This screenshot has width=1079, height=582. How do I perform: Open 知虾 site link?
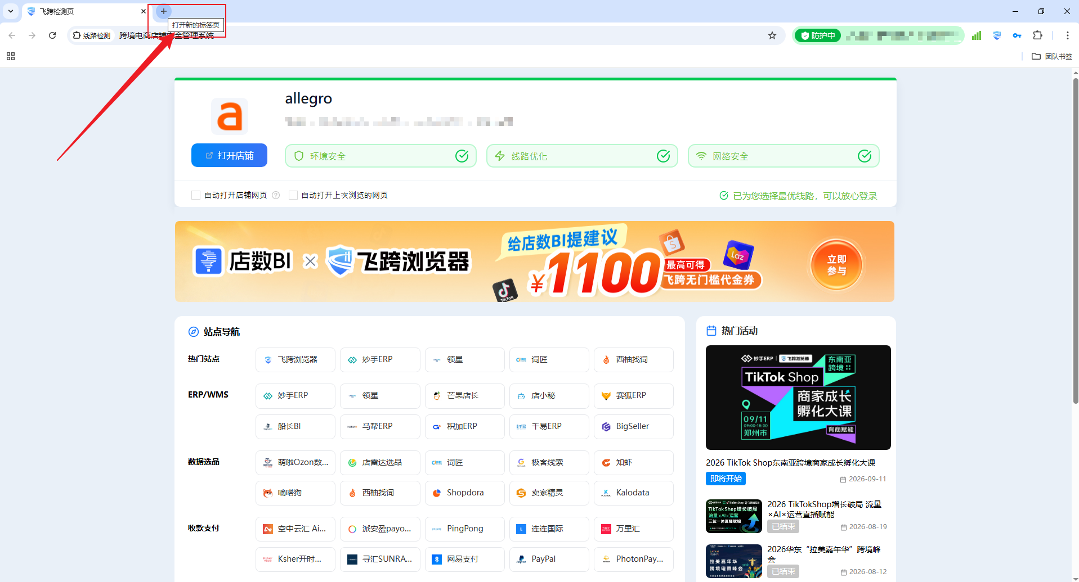point(634,462)
